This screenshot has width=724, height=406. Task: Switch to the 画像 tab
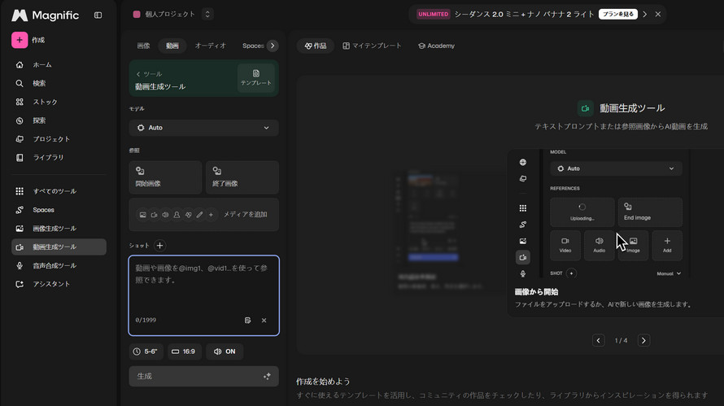click(x=143, y=46)
